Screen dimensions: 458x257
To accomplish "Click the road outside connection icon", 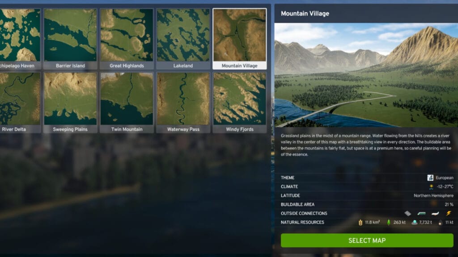I will 407,214.
